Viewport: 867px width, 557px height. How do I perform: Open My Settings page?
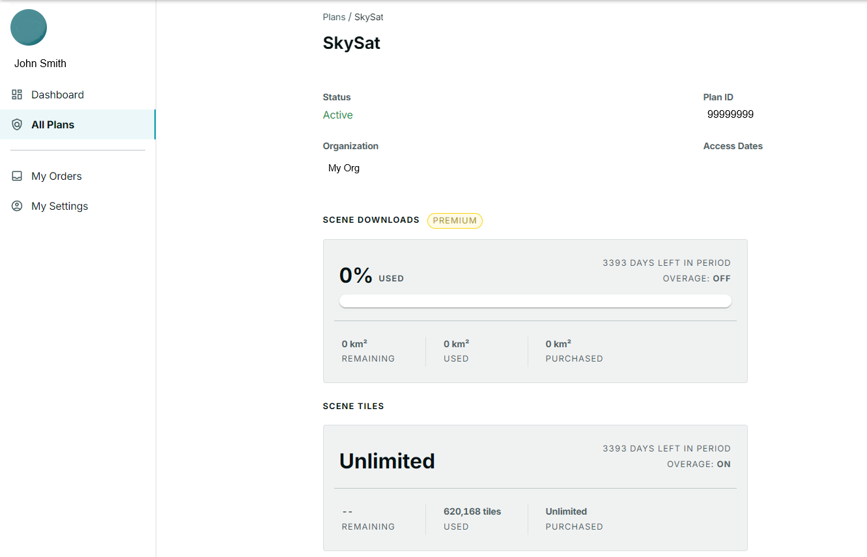[x=78, y=206]
